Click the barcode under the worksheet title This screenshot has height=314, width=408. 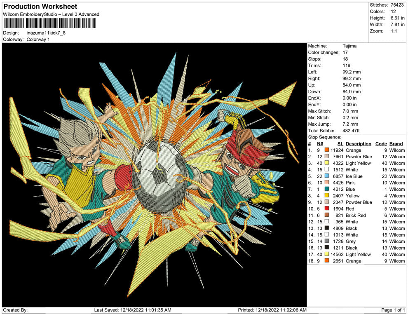49,23
